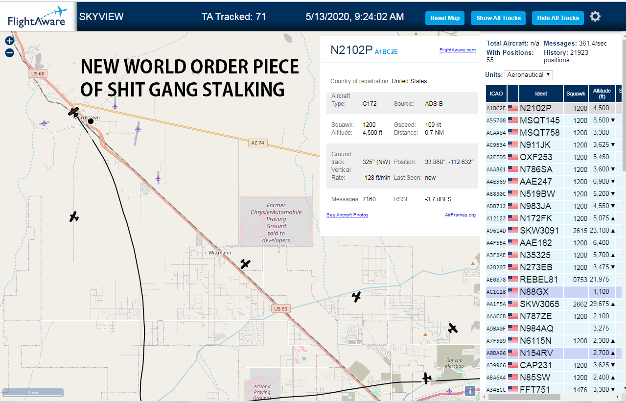Image resolution: width=626 pixels, height=403 pixels.
Task: Select the N273EB aircraft row
Action: pos(554,267)
